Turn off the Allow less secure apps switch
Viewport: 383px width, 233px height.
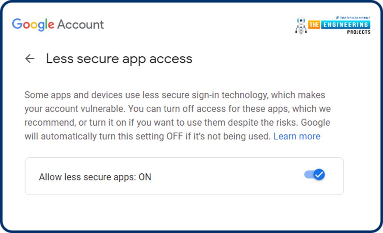click(315, 174)
